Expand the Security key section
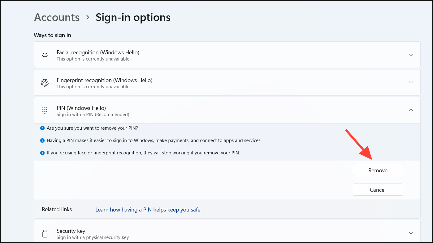The height and width of the screenshot is (243, 433). pyautogui.click(x=411, y=233)
